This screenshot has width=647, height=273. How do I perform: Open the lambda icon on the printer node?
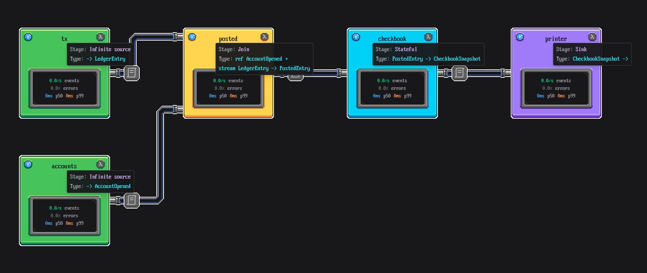coord(592,37)
